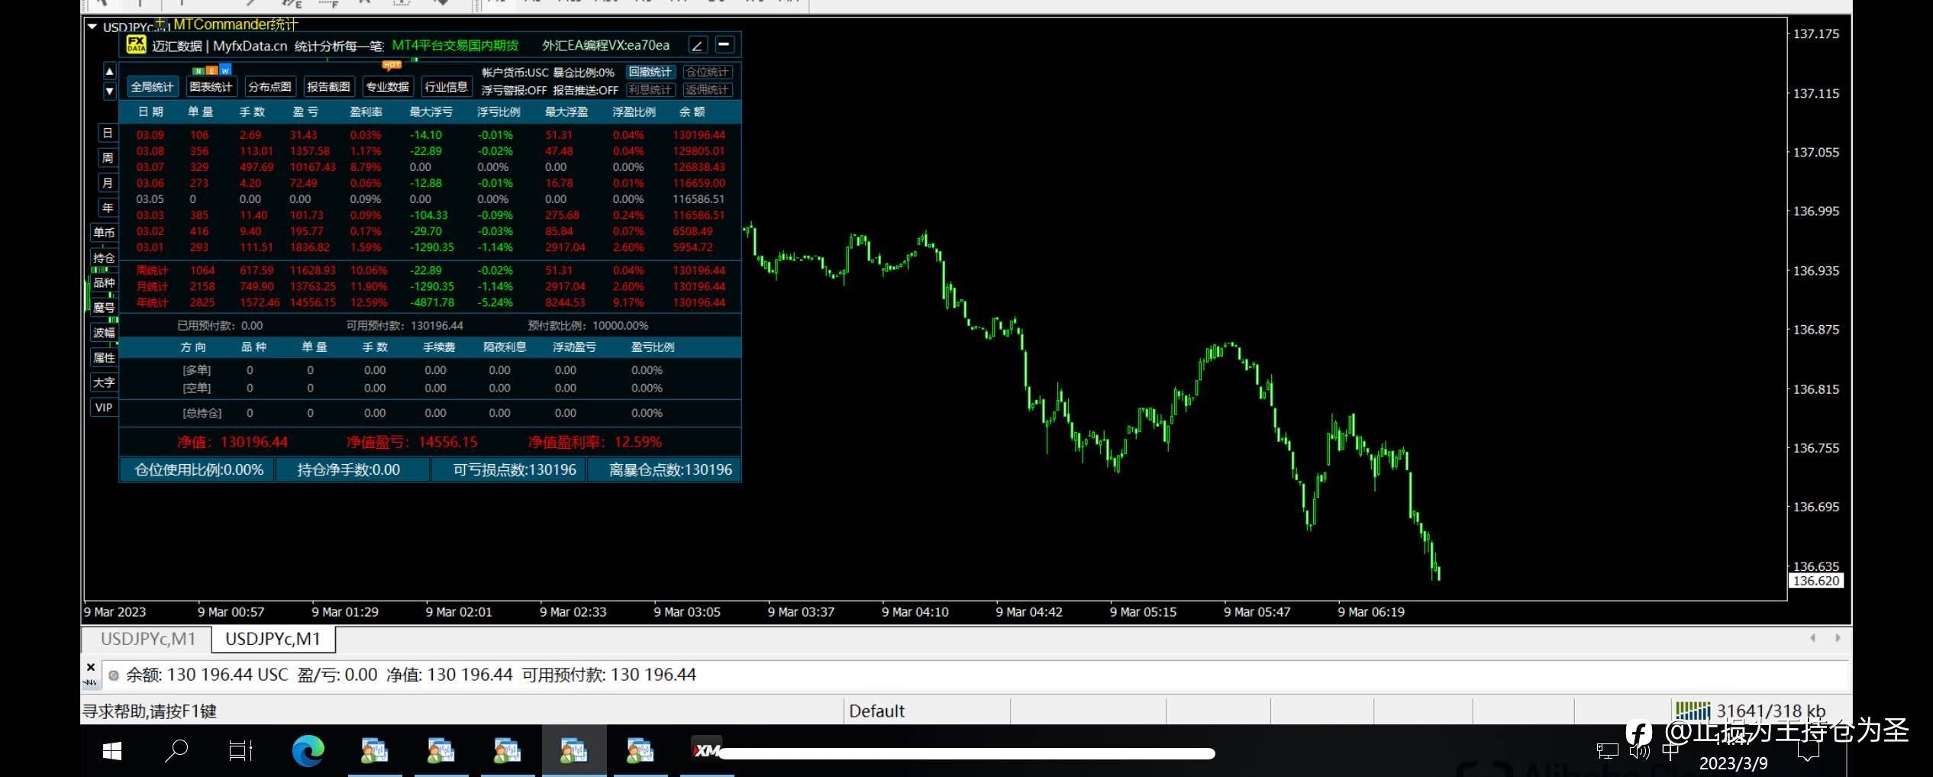
Task: Select the 周 weekly period button
Action: [108, 158]
